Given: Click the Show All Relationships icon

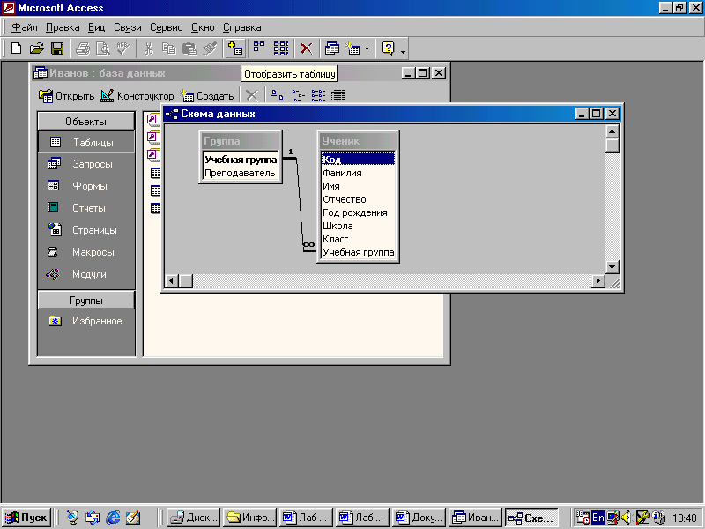Looking at the screenshot, I should tap(281, 48).
